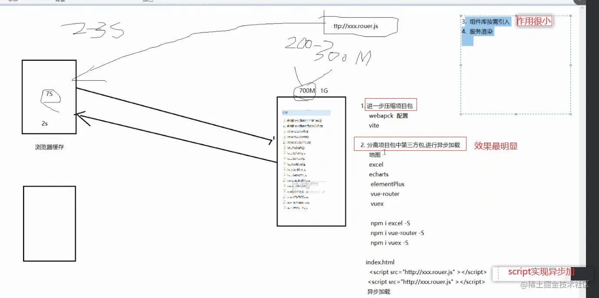This screenshot has height=298, width=599.
Task: Click the 'ttp://xxx.rouer.js' text label
Action: coord(356,26)
